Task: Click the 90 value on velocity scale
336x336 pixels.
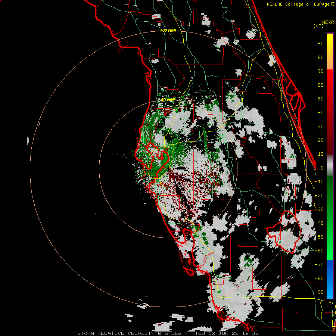Action: coord(321,44)
